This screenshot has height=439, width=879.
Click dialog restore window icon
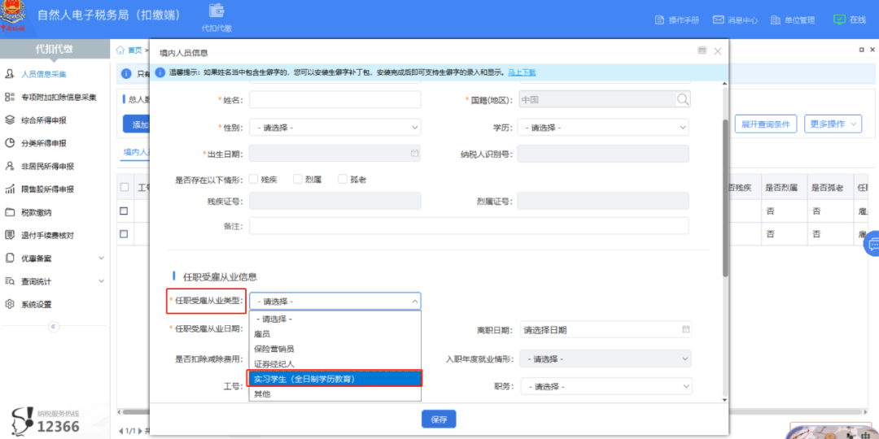point(702,50)
